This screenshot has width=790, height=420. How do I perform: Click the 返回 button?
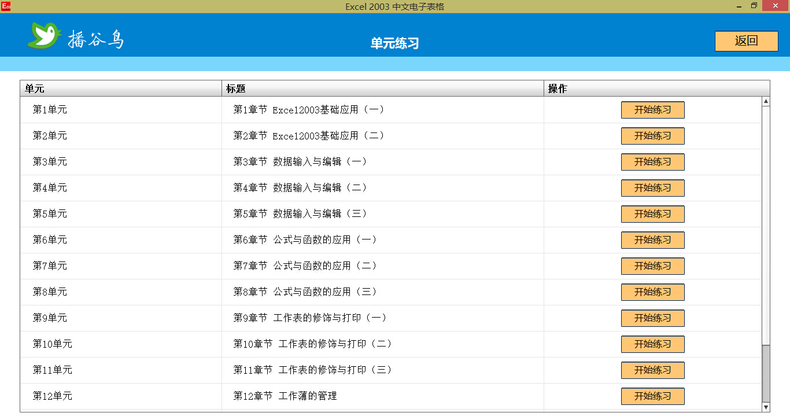[746, 41]
